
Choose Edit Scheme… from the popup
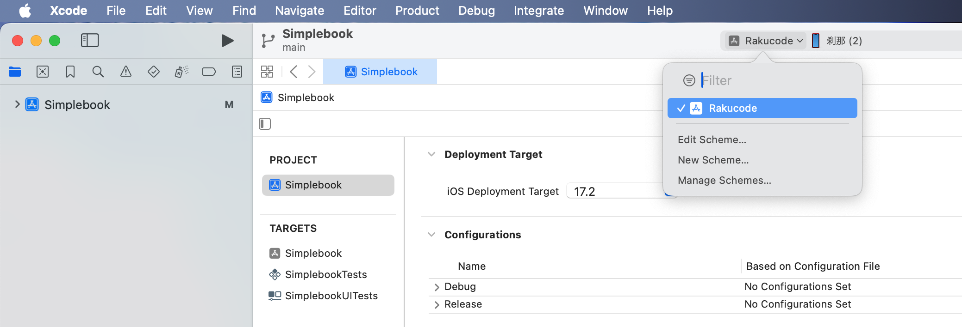(x=712, y=139)
